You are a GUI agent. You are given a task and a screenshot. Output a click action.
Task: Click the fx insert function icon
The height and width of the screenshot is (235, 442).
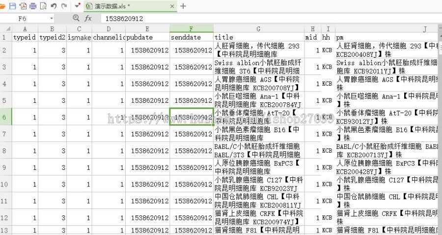coord(88,19)
